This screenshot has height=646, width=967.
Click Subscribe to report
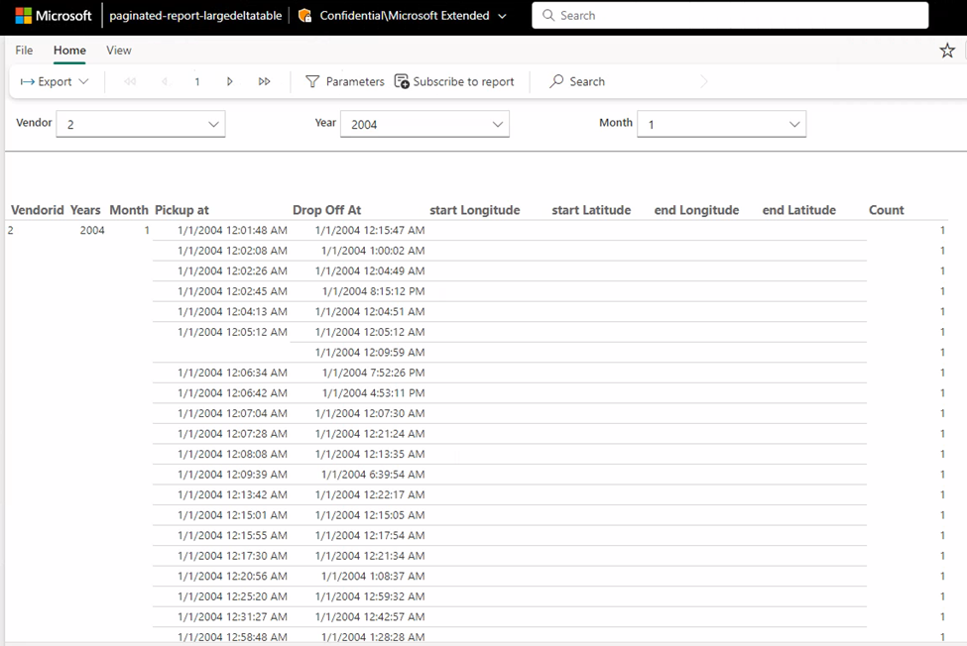(x=454, y=81)
